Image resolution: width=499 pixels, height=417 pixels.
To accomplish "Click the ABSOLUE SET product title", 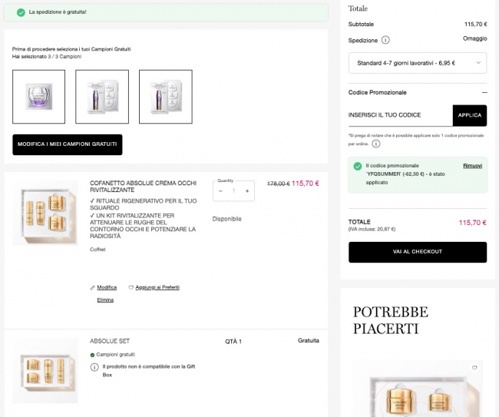I will tap(110, 341).
